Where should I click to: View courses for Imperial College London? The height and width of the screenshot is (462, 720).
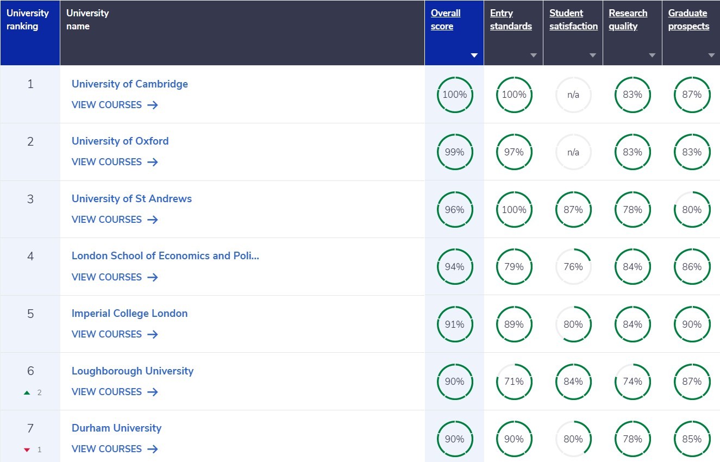click(115, 334)
